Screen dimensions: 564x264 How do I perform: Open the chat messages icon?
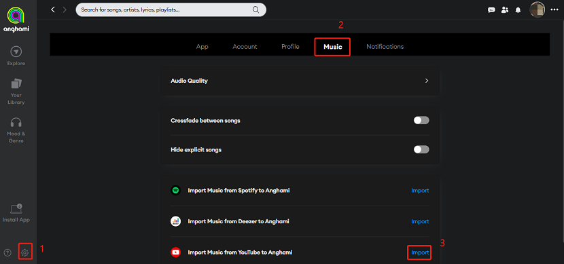[491, 10]
